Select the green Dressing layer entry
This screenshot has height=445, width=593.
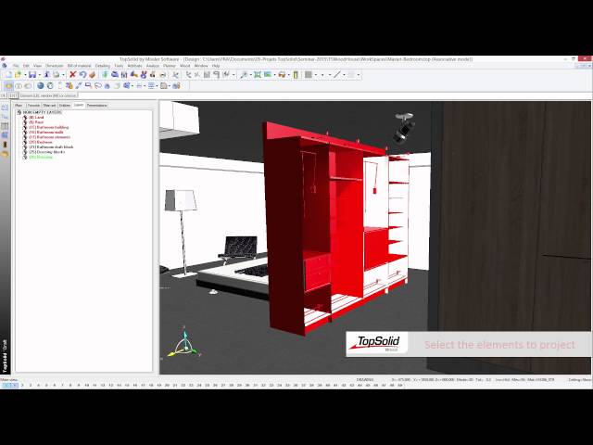41,157
